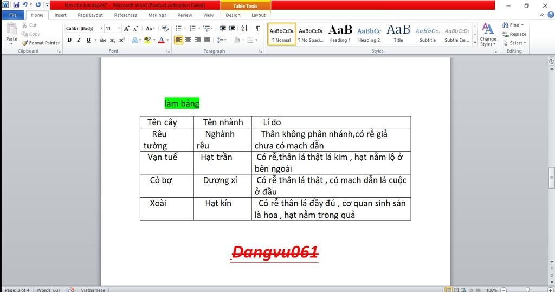Toggle Bold formatting
This screenshot has height=292, width=555.
click(x=69, y=40)
